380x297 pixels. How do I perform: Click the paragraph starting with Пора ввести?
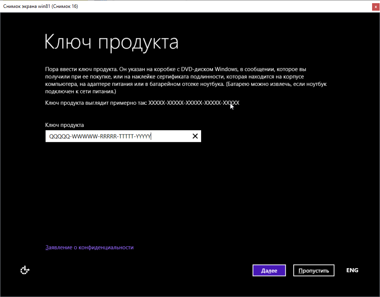(186, 80)
